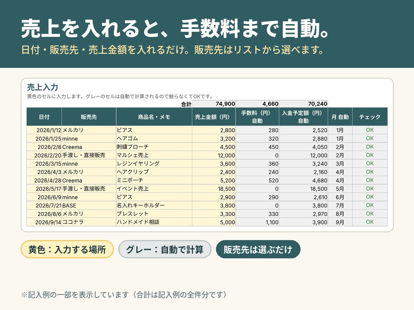The height and width of the screenshot is (310, 414).
Task: Click total deposit cell 70,240
Action: (304, 104)
